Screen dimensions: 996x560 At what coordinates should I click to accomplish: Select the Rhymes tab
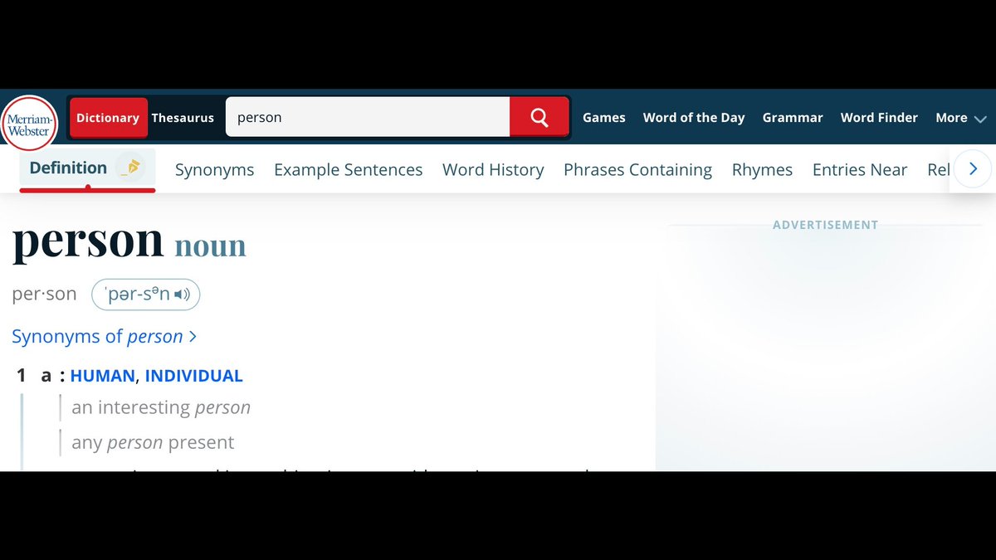click(x=761, y=169)
